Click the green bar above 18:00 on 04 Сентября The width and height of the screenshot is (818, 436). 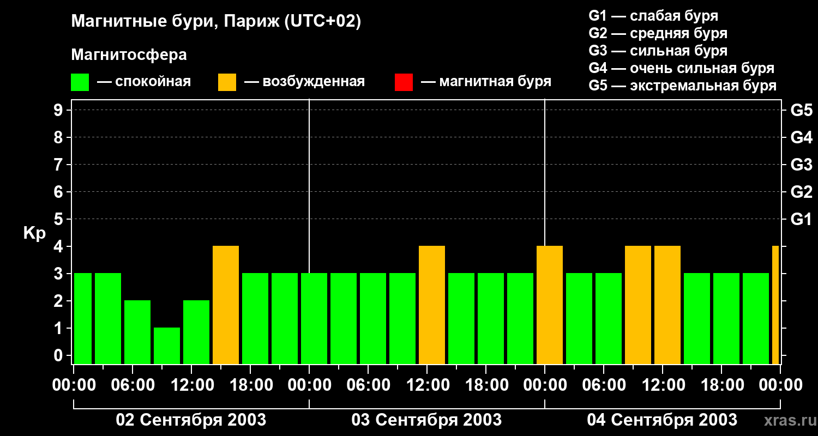(726, 318)
